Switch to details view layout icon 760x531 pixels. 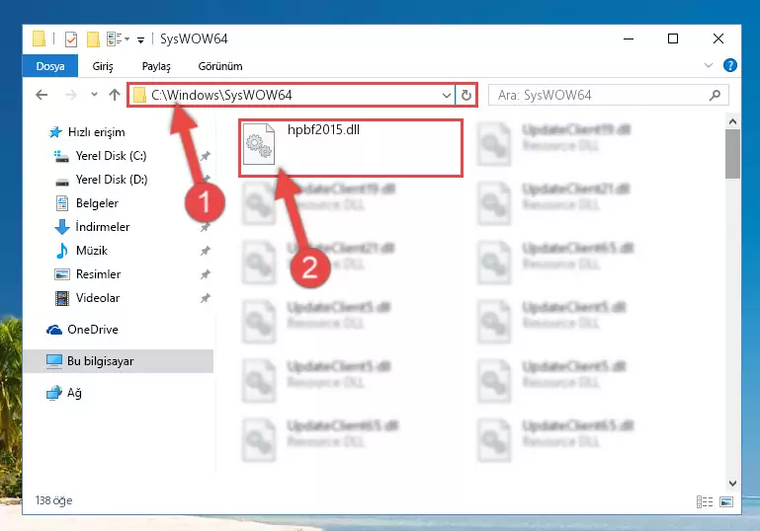pyautogui.click(x=705, y=502)
